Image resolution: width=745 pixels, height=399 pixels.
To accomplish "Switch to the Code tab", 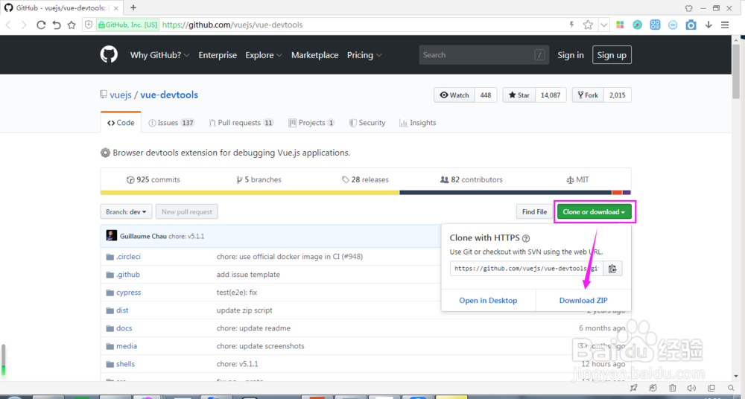I will [121, 123].
